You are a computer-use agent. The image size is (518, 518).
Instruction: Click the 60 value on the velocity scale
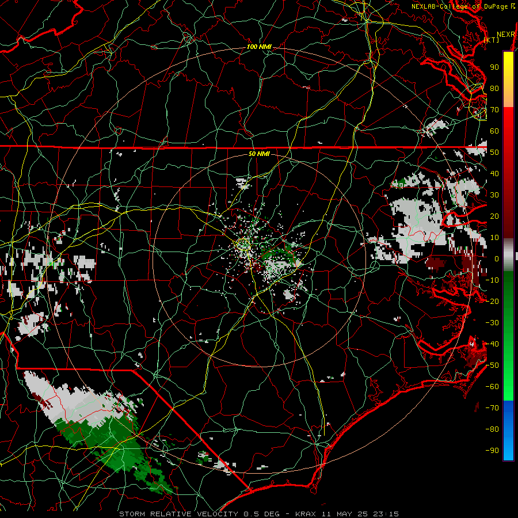click(x=494, y=131)
